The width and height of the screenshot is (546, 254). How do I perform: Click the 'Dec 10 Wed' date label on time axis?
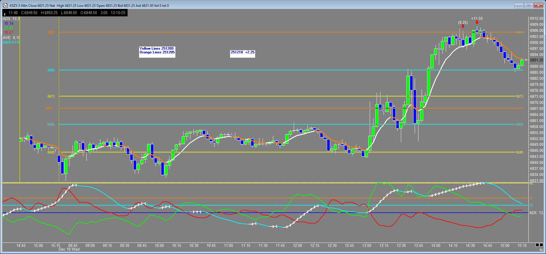point(69,249)
